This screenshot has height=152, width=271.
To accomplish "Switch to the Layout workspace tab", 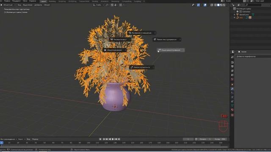I will click(43, 1).
